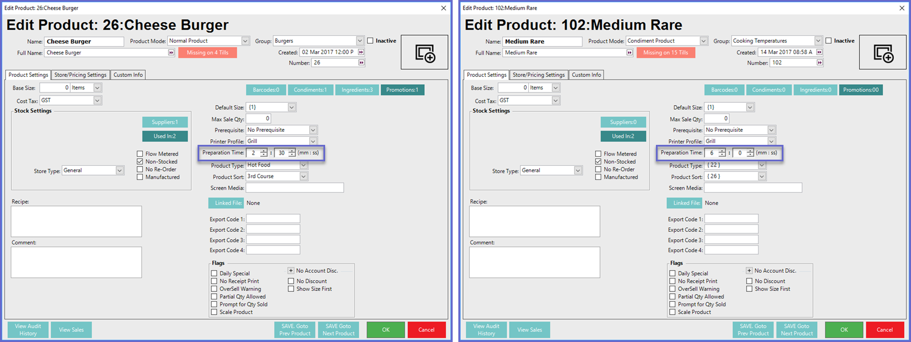Click the Recipe text box in Medium Rare window
Screen dimensions: 911x342
click(534, 221)
